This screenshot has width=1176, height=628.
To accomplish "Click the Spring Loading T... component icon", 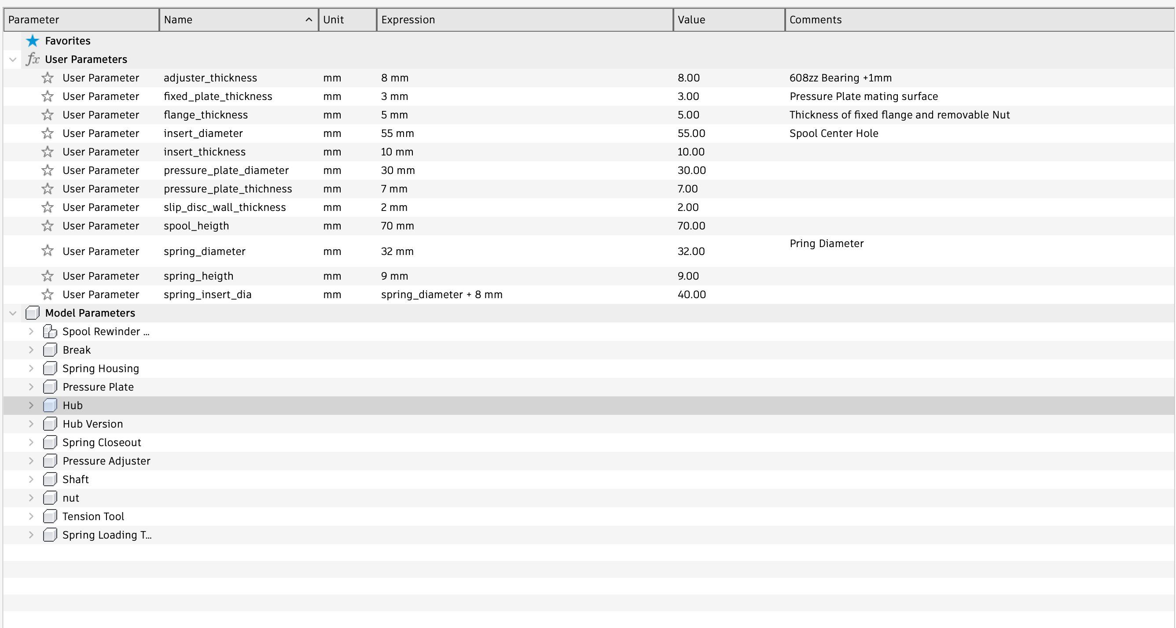I will (x=50, y=535).
